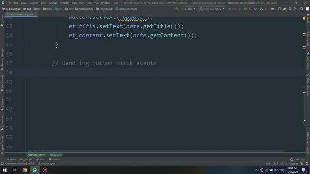The image size is (310, 174).
Task: Open the Navigate menu
Action: tap(33, 3)
